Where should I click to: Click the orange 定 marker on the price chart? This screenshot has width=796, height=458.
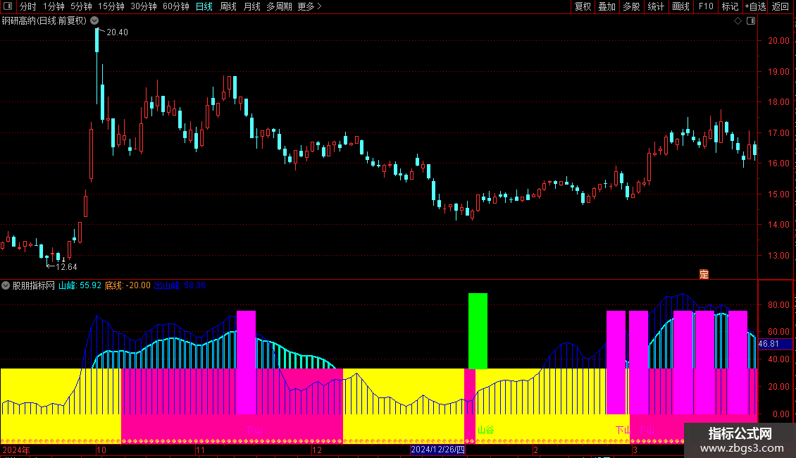(x=704, y=274)
